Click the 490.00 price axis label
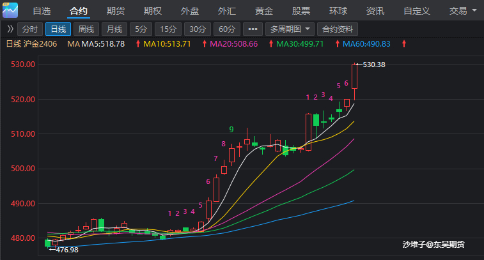484x260 pixels. 23,204
